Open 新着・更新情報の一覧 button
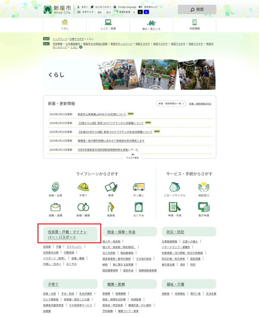Screen dimensions: 259x317 pyautogui.click(x=171, y=104)
